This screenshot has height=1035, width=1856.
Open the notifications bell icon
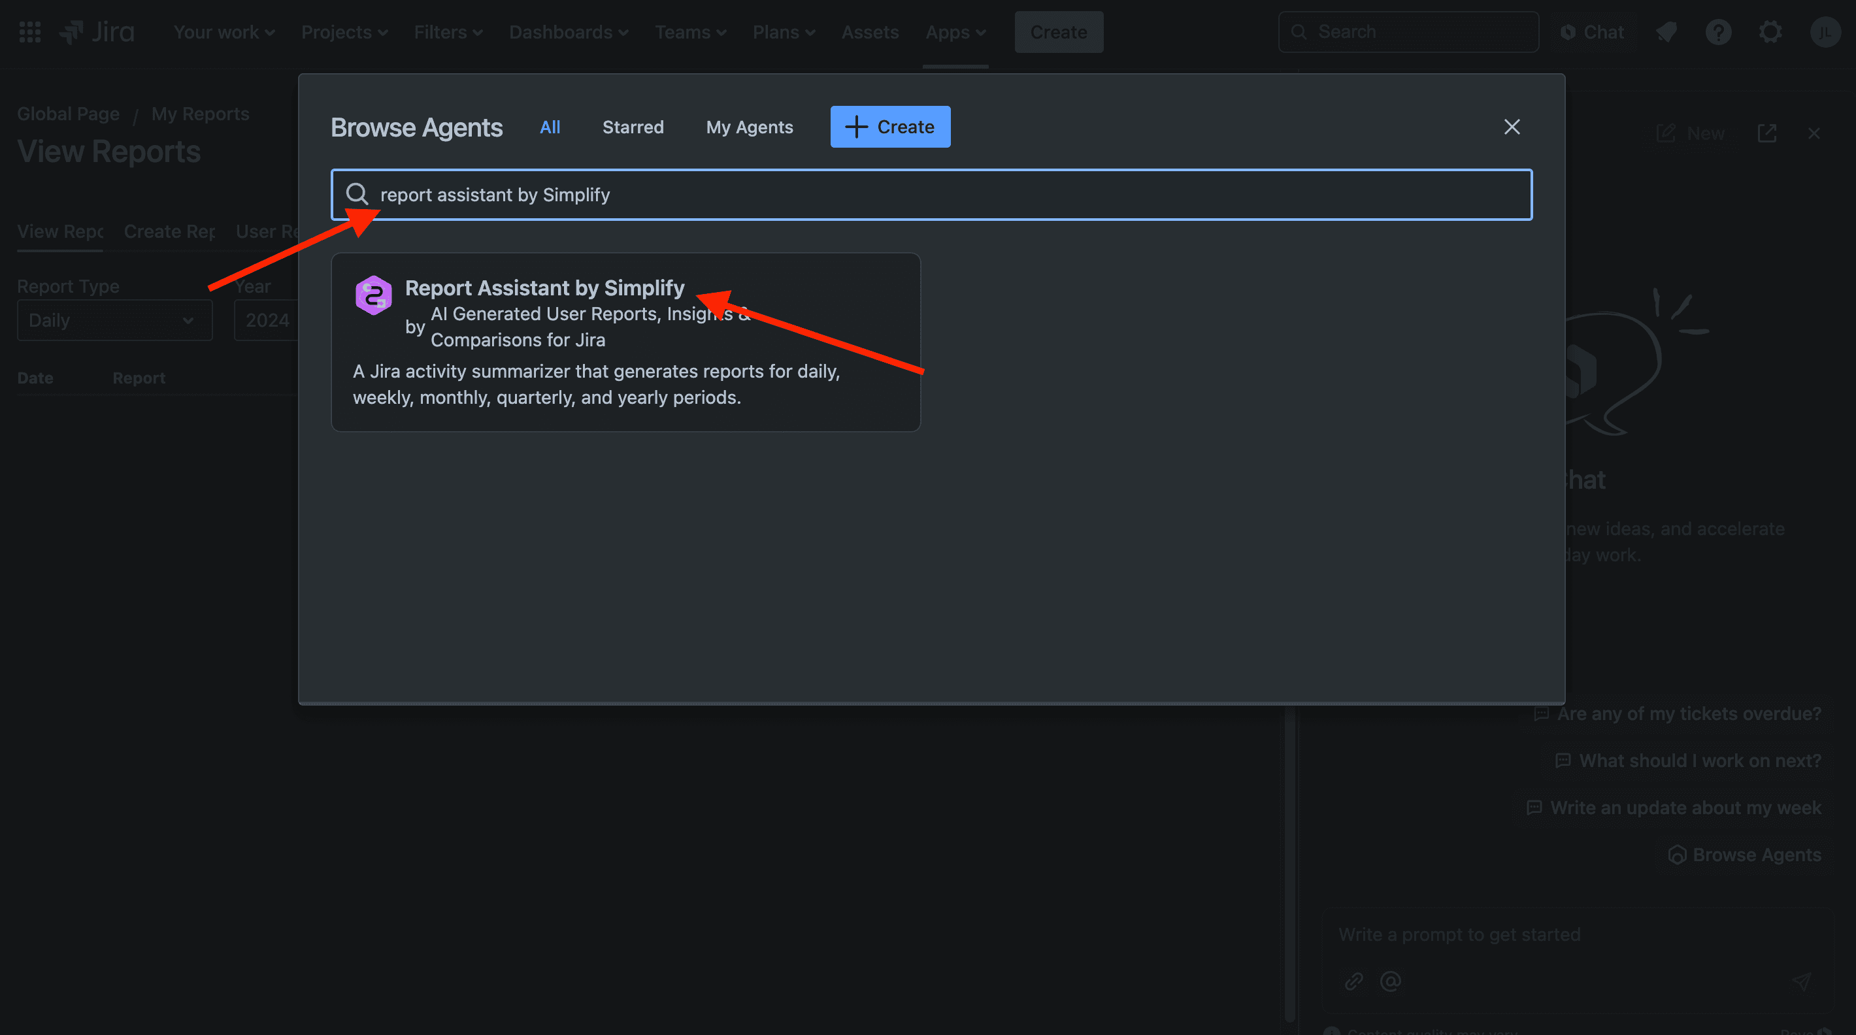(1666, 32)
